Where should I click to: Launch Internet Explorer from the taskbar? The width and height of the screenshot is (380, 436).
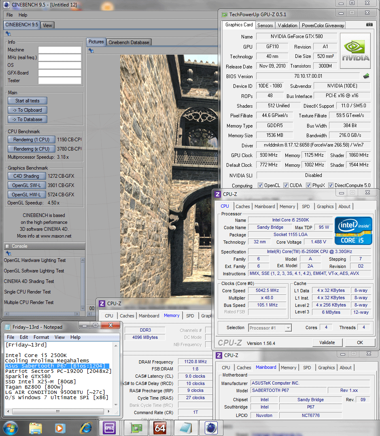coord(86,428)
